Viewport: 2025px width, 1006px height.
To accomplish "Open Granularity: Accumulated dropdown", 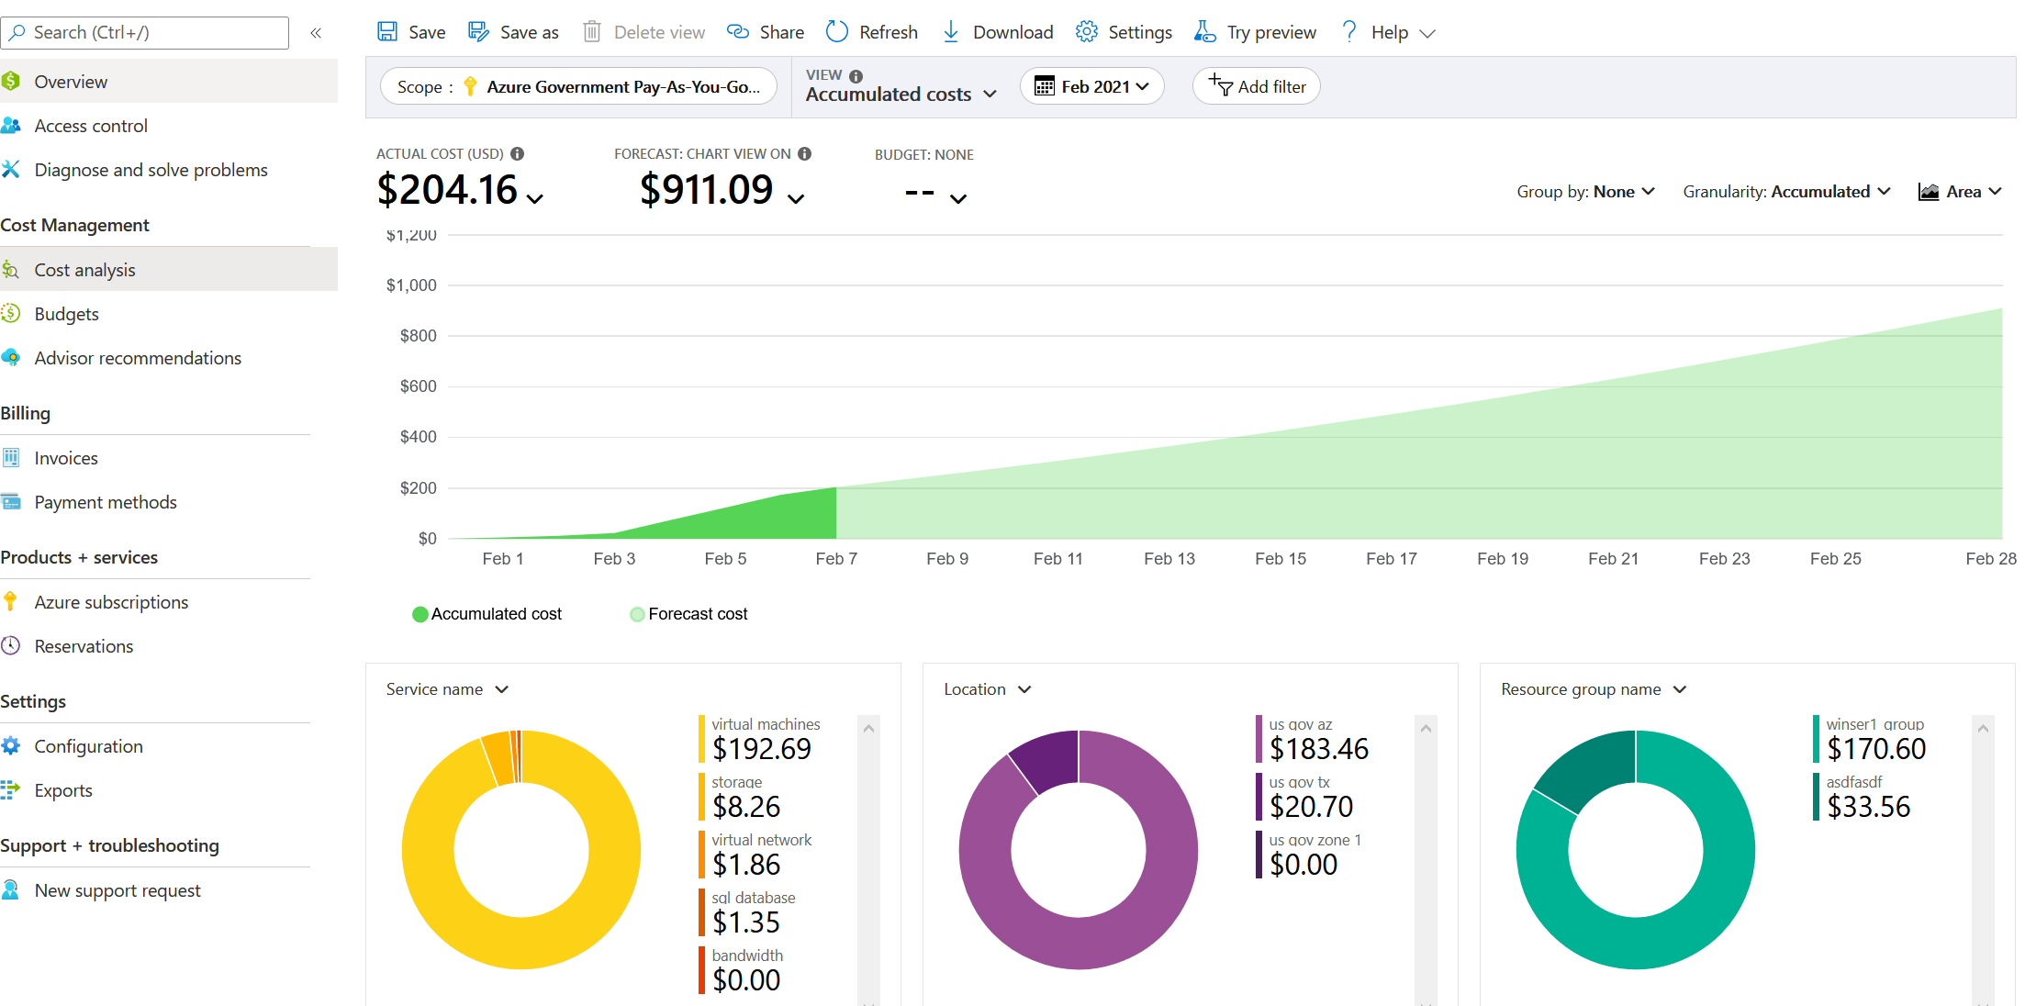I will [x=1786, y=192].
